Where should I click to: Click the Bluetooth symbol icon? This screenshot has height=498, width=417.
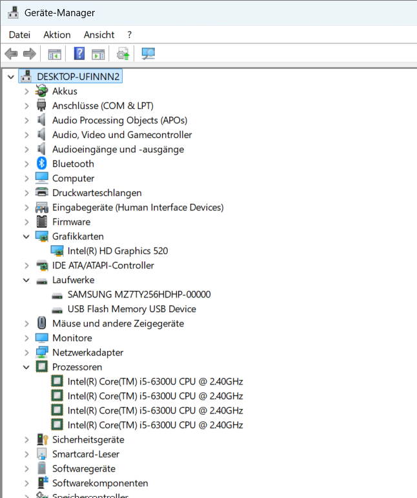pyautogui.click(x=42, y=164)
